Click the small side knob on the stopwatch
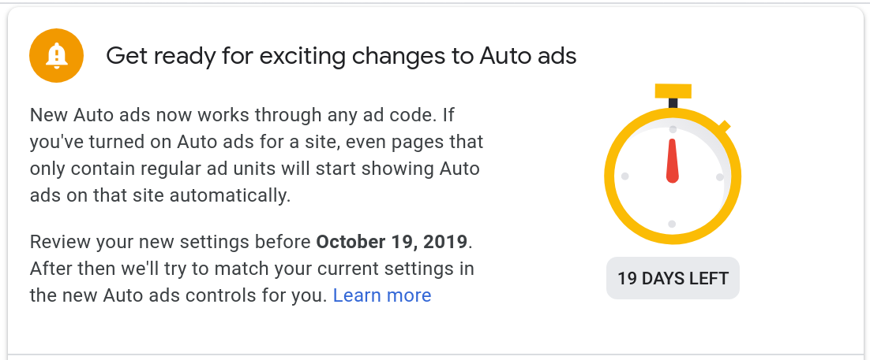Image resolution: width=870 pixels, height=360 pixels. point(725,126)
